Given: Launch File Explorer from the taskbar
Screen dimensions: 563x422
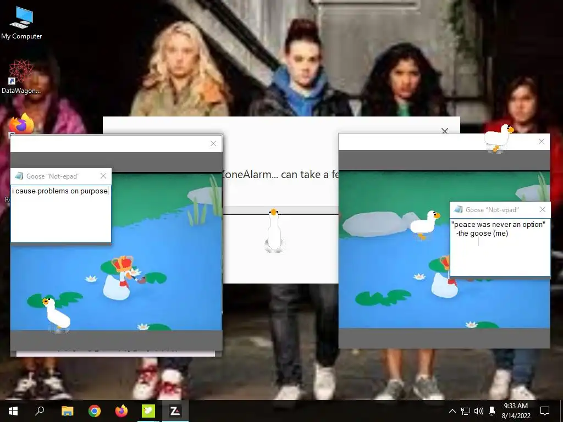Looking at the screenshot, I should point(67,411).
